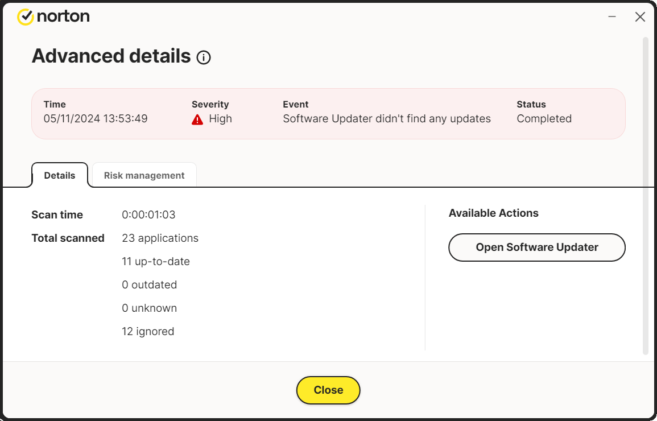Switch to the Risk management tab
The image size is (657, 421).
[x=144, y=175]
